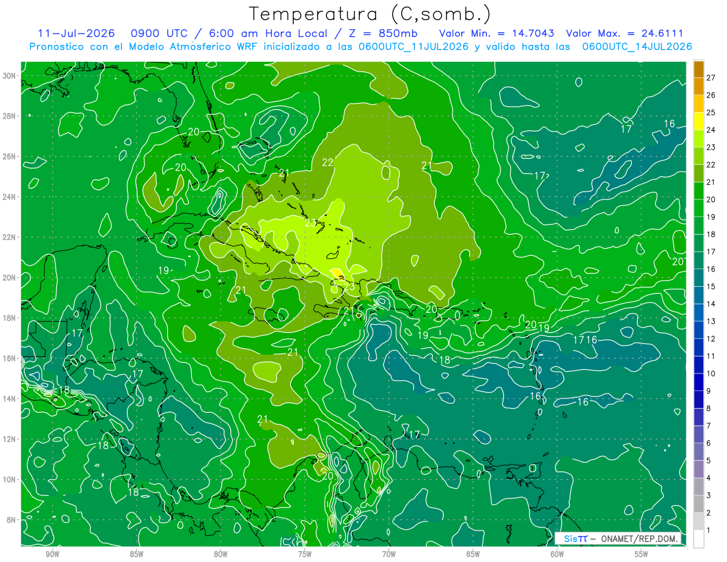Click the latitude axis label 18N
Screen dimensions: 727x562
click(9, 318)
